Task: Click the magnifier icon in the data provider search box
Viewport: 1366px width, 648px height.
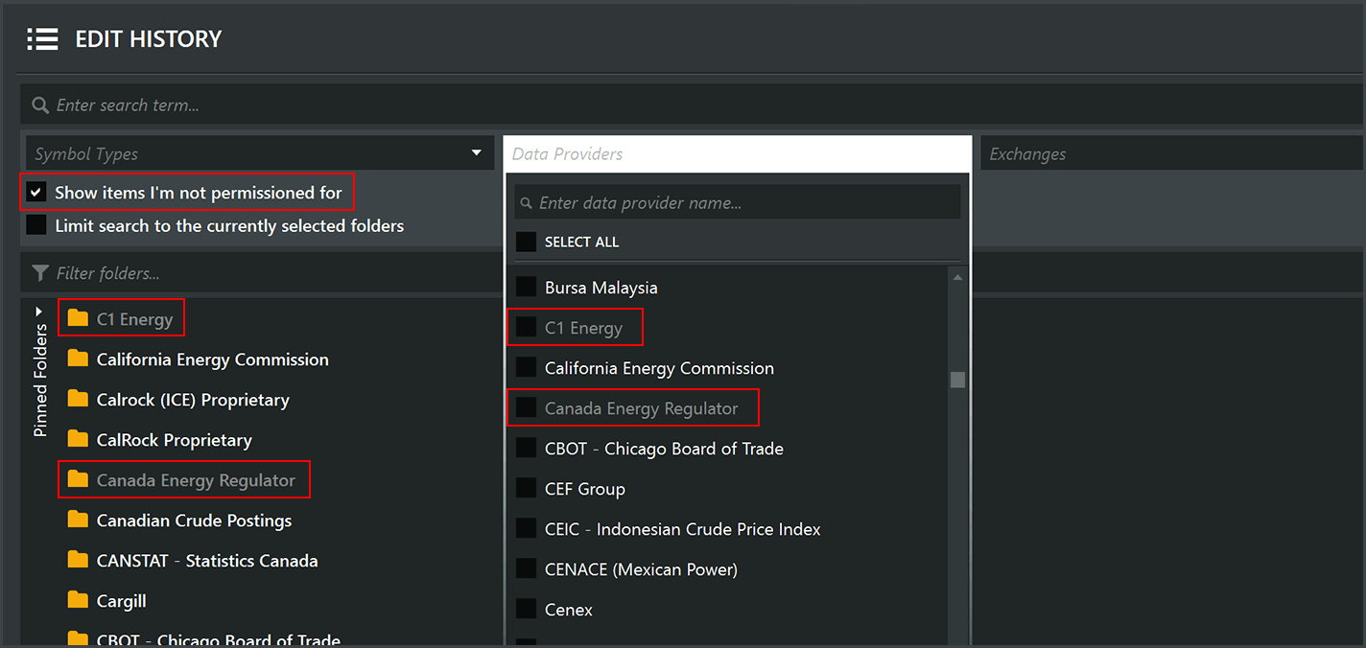Action: coord(527,203)
